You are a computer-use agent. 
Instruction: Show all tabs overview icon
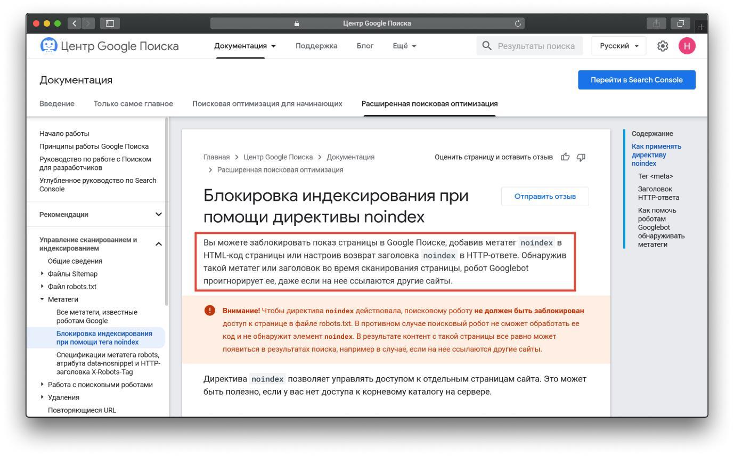tap(680, 23)
